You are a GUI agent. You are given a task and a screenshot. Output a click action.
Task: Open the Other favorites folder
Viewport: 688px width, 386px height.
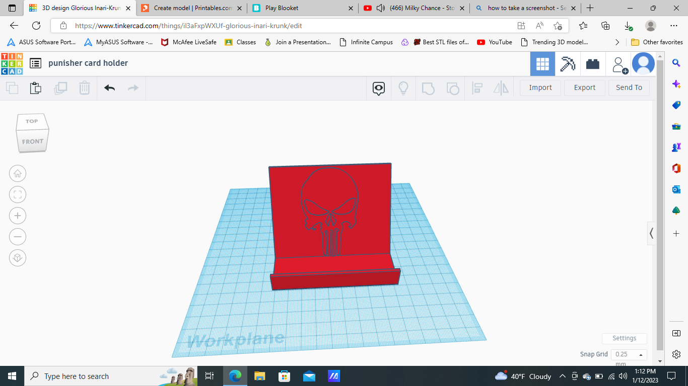(657, 42)
